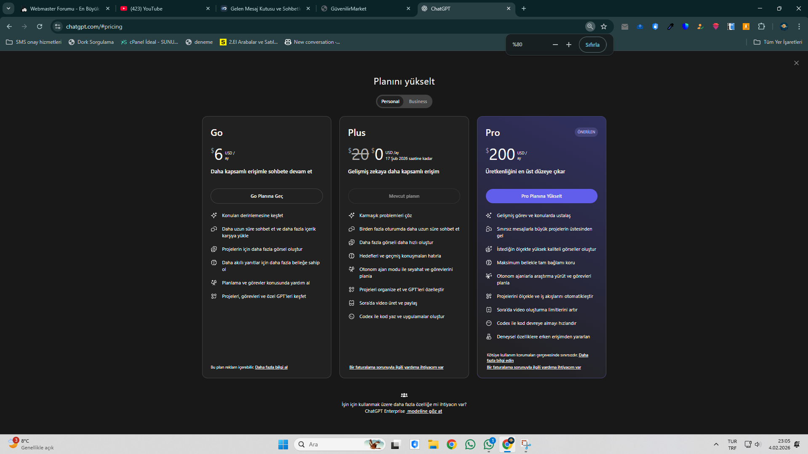The height and width of the screenshot is (454, 808).
Task: Open the weather widget showing 8°C
Action: [x=32, y=444]
